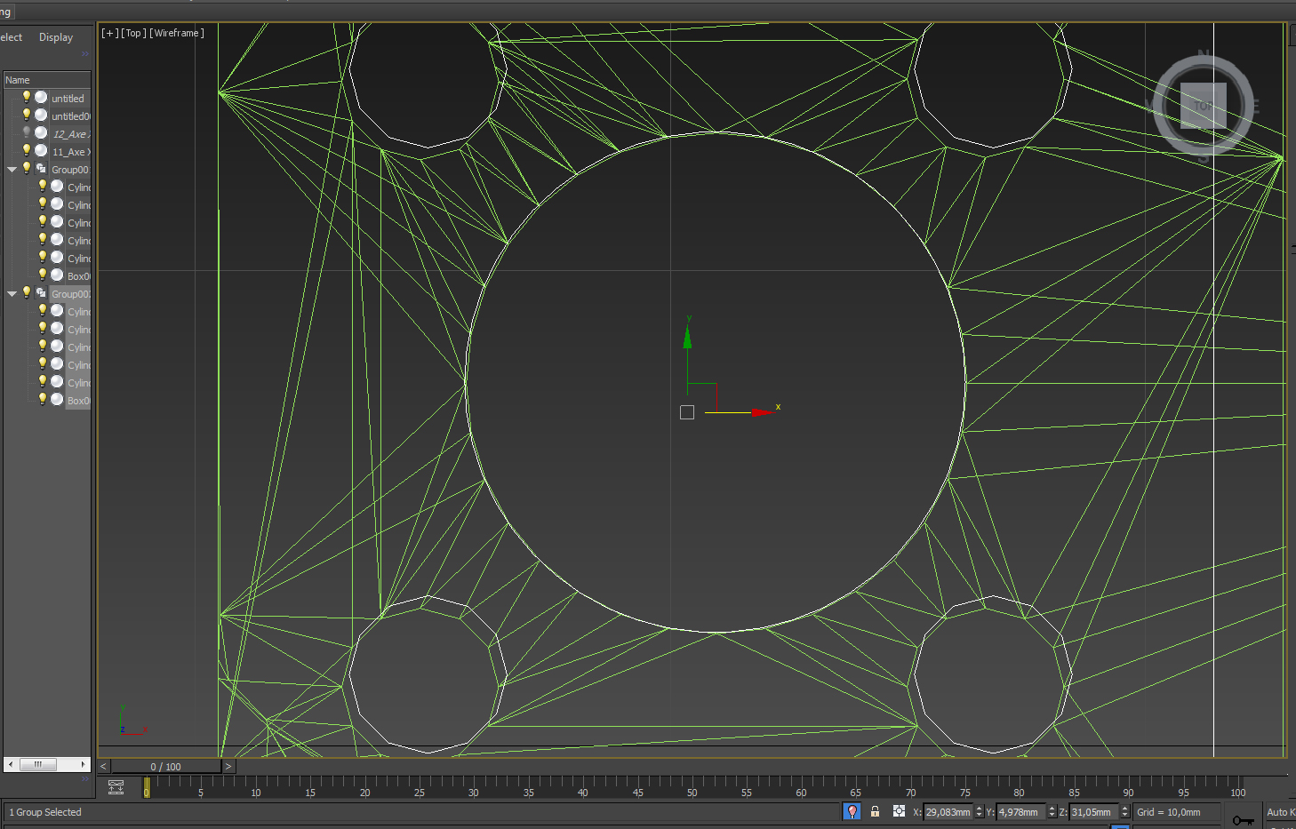Toggle Group002 visibility lightbulb
Viewport: 1296px width, 829px height.
(27, 293)
